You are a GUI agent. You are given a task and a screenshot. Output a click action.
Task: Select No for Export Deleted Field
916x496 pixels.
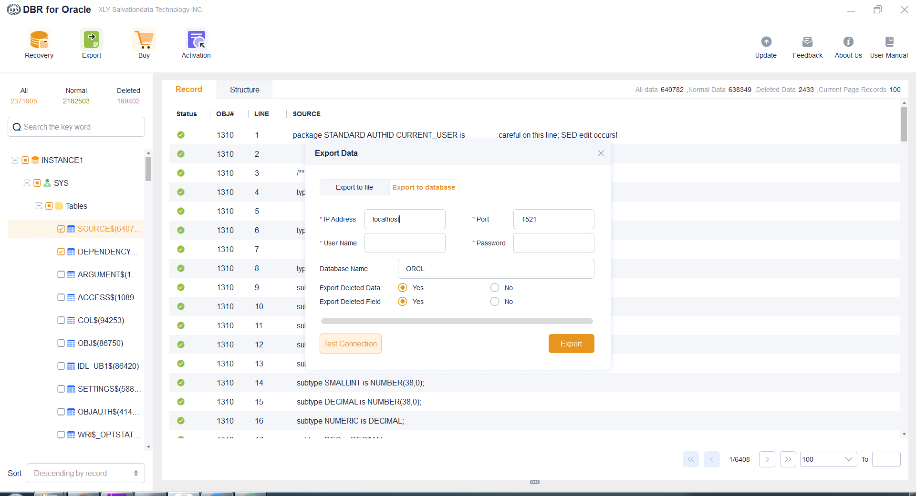pos(495,302)
